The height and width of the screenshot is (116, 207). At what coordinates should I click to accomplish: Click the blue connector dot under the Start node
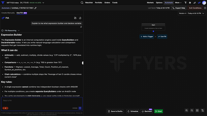coord(153,31)
